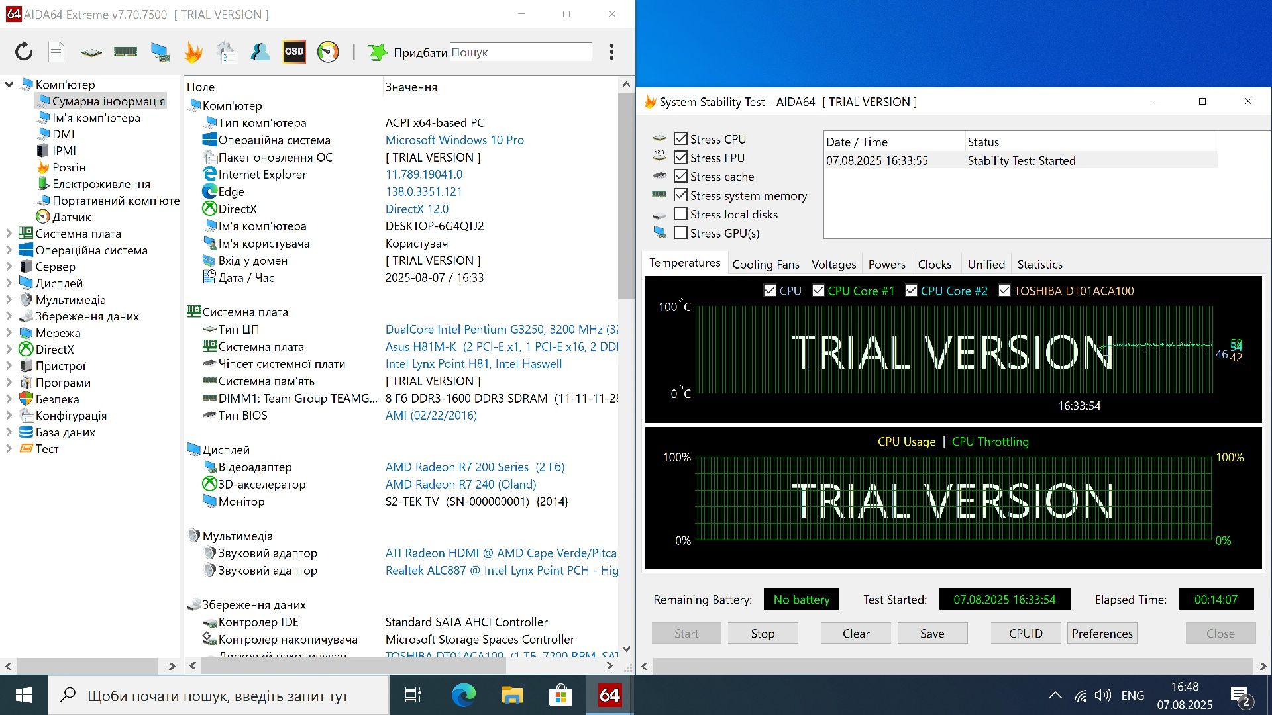Click the Stop button in stability test

(x=763, y=633)
